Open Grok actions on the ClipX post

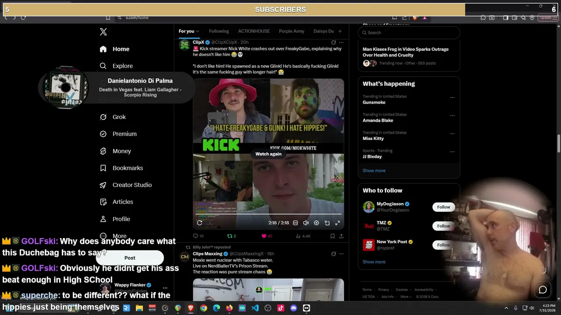(334, 42)
